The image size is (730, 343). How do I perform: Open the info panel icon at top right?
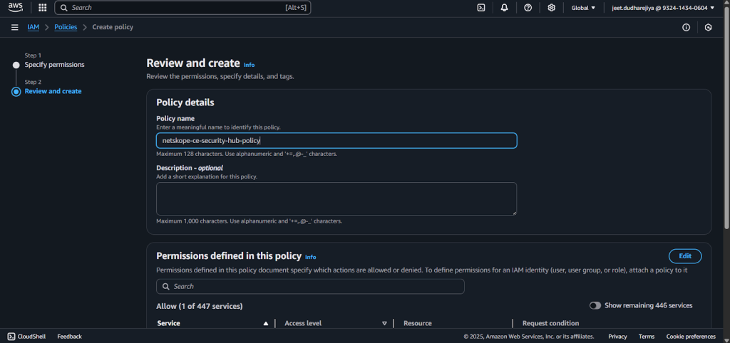click(686, 28)
